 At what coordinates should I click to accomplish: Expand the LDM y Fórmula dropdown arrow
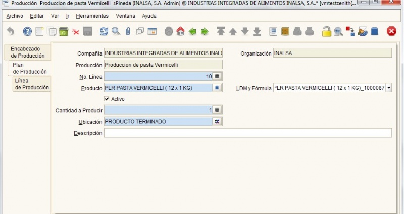pyautogui.click(x=389, y=88)
